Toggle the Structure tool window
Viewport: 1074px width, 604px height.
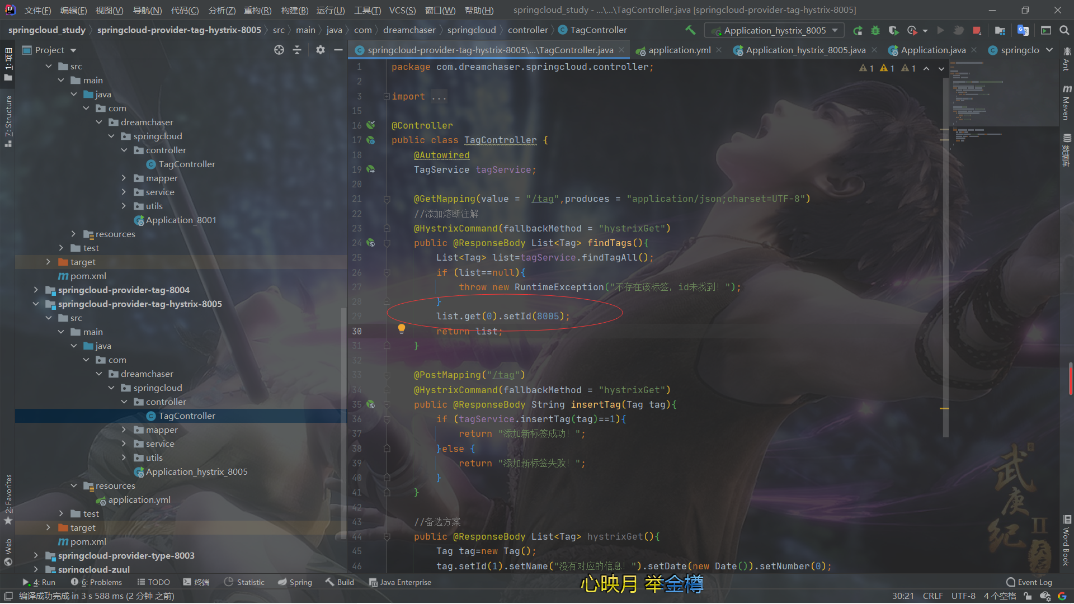coord(8,120)
